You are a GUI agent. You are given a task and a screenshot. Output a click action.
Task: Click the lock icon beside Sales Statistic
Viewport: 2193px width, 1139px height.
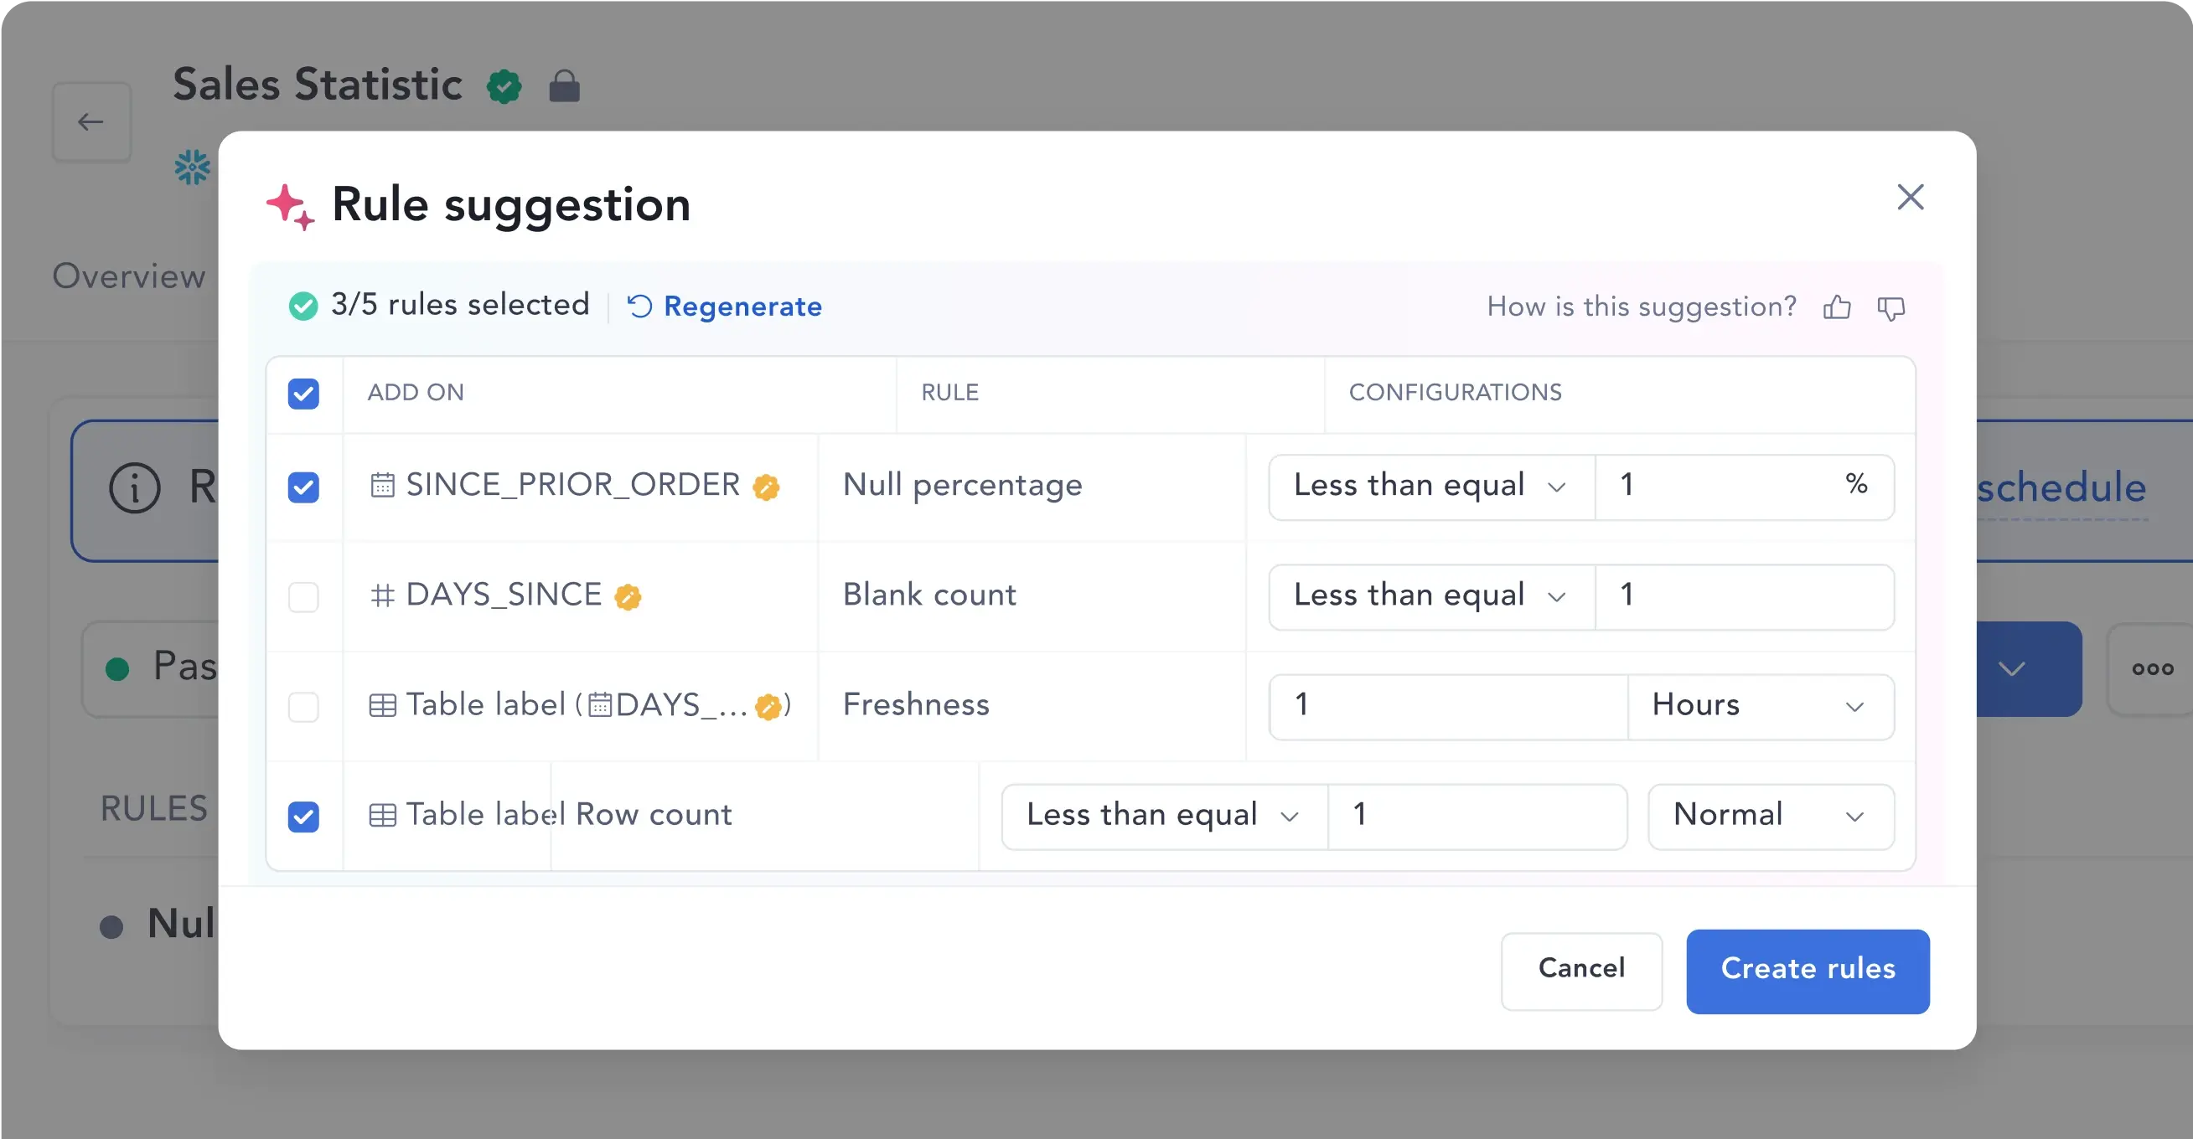point(564,86)
